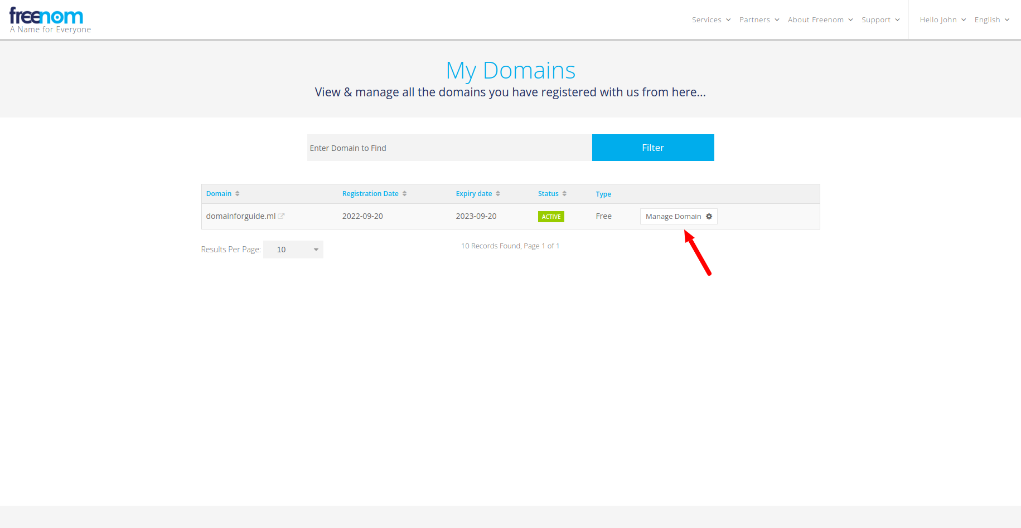Open the Support menu
This screenshot has height=528, width=1021.
(880, 19)
